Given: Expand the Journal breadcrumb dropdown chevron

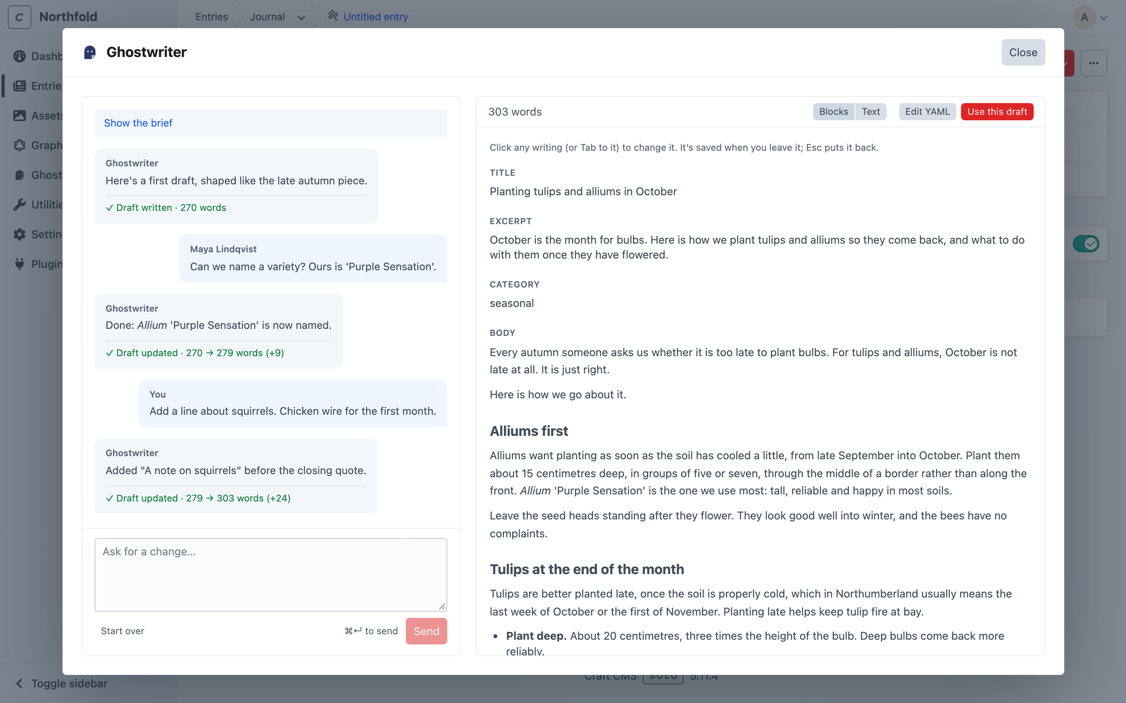Looking at the screenshot, I should pos(301,18).
